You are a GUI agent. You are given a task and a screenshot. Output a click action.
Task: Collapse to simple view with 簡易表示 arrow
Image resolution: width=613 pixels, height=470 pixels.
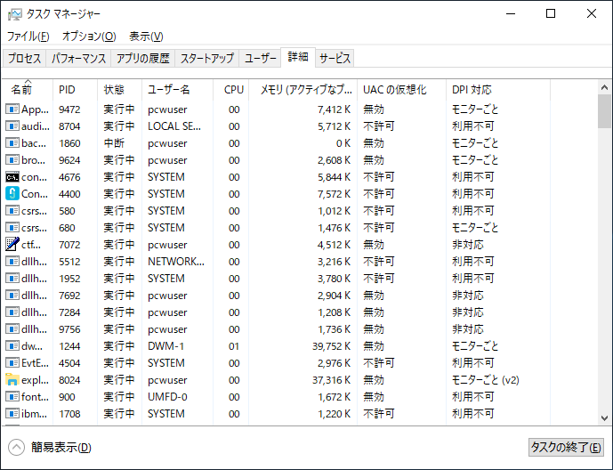click(x=16, y=448)
